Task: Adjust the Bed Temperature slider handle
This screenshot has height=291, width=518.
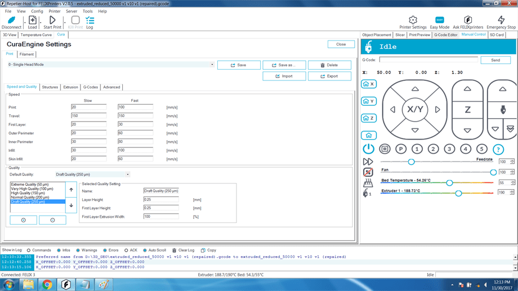Action: coord(449,183)
